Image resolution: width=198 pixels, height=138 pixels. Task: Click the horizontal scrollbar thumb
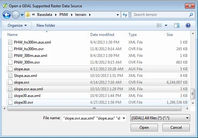point(94,108)
